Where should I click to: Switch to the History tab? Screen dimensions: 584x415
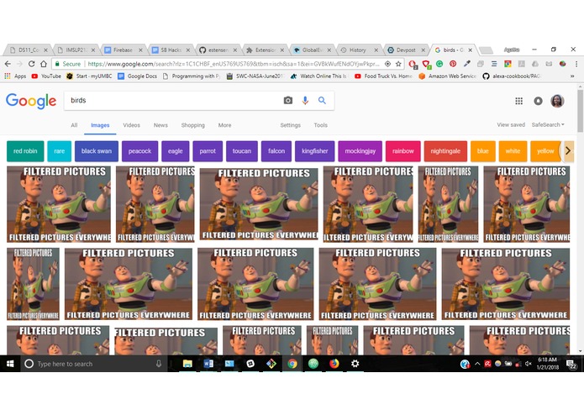point(358,50)
